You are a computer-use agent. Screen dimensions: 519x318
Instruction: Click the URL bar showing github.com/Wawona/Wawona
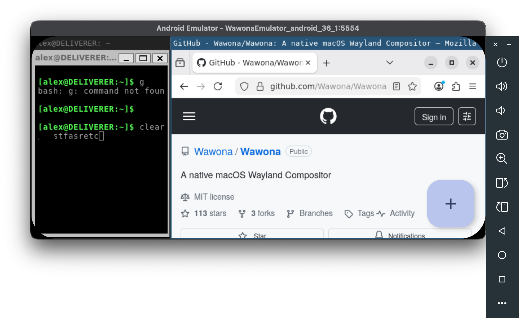click(328, 86)
